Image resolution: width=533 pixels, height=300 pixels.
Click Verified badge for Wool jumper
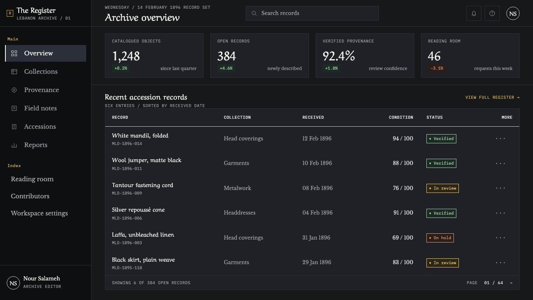441,163
